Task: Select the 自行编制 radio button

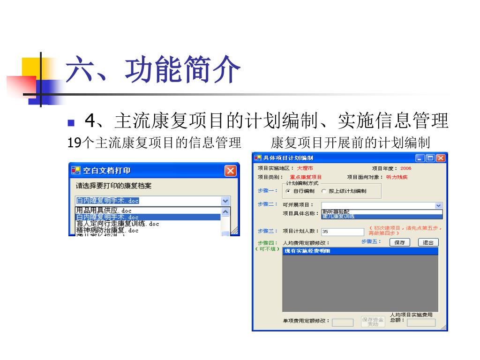Action: (x=288, y=191)
